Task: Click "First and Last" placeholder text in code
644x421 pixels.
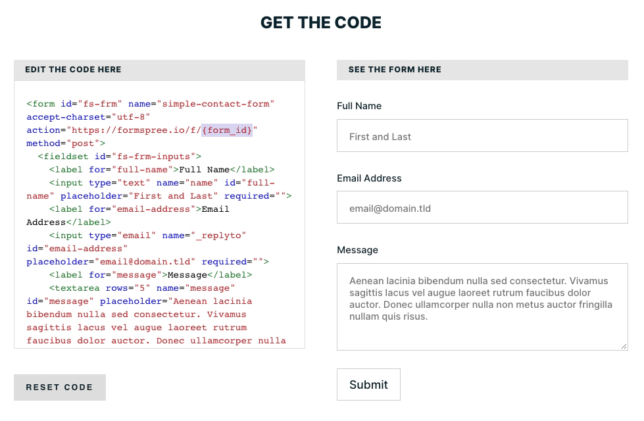Action: (174, 196)
